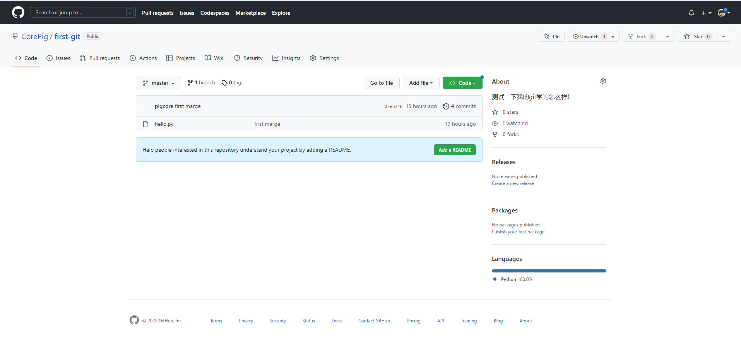
Task: Open the Add file dropdown
Action: [x=421, y=83]
